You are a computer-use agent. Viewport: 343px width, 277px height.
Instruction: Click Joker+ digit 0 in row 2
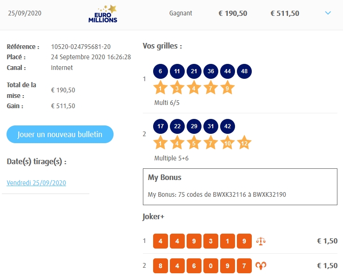(x=211, y=265)
